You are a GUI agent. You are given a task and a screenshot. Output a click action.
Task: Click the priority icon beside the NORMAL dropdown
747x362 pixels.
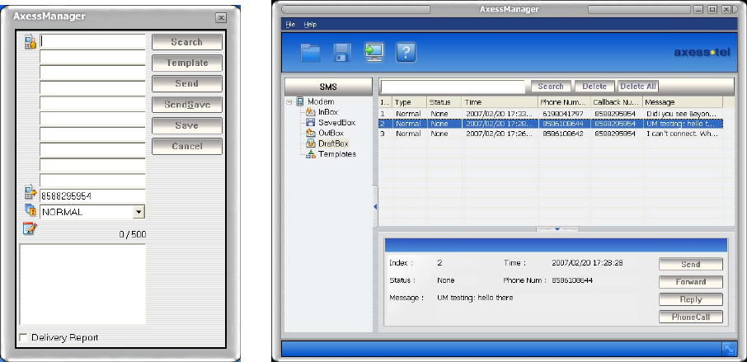[x=30, y=209]
